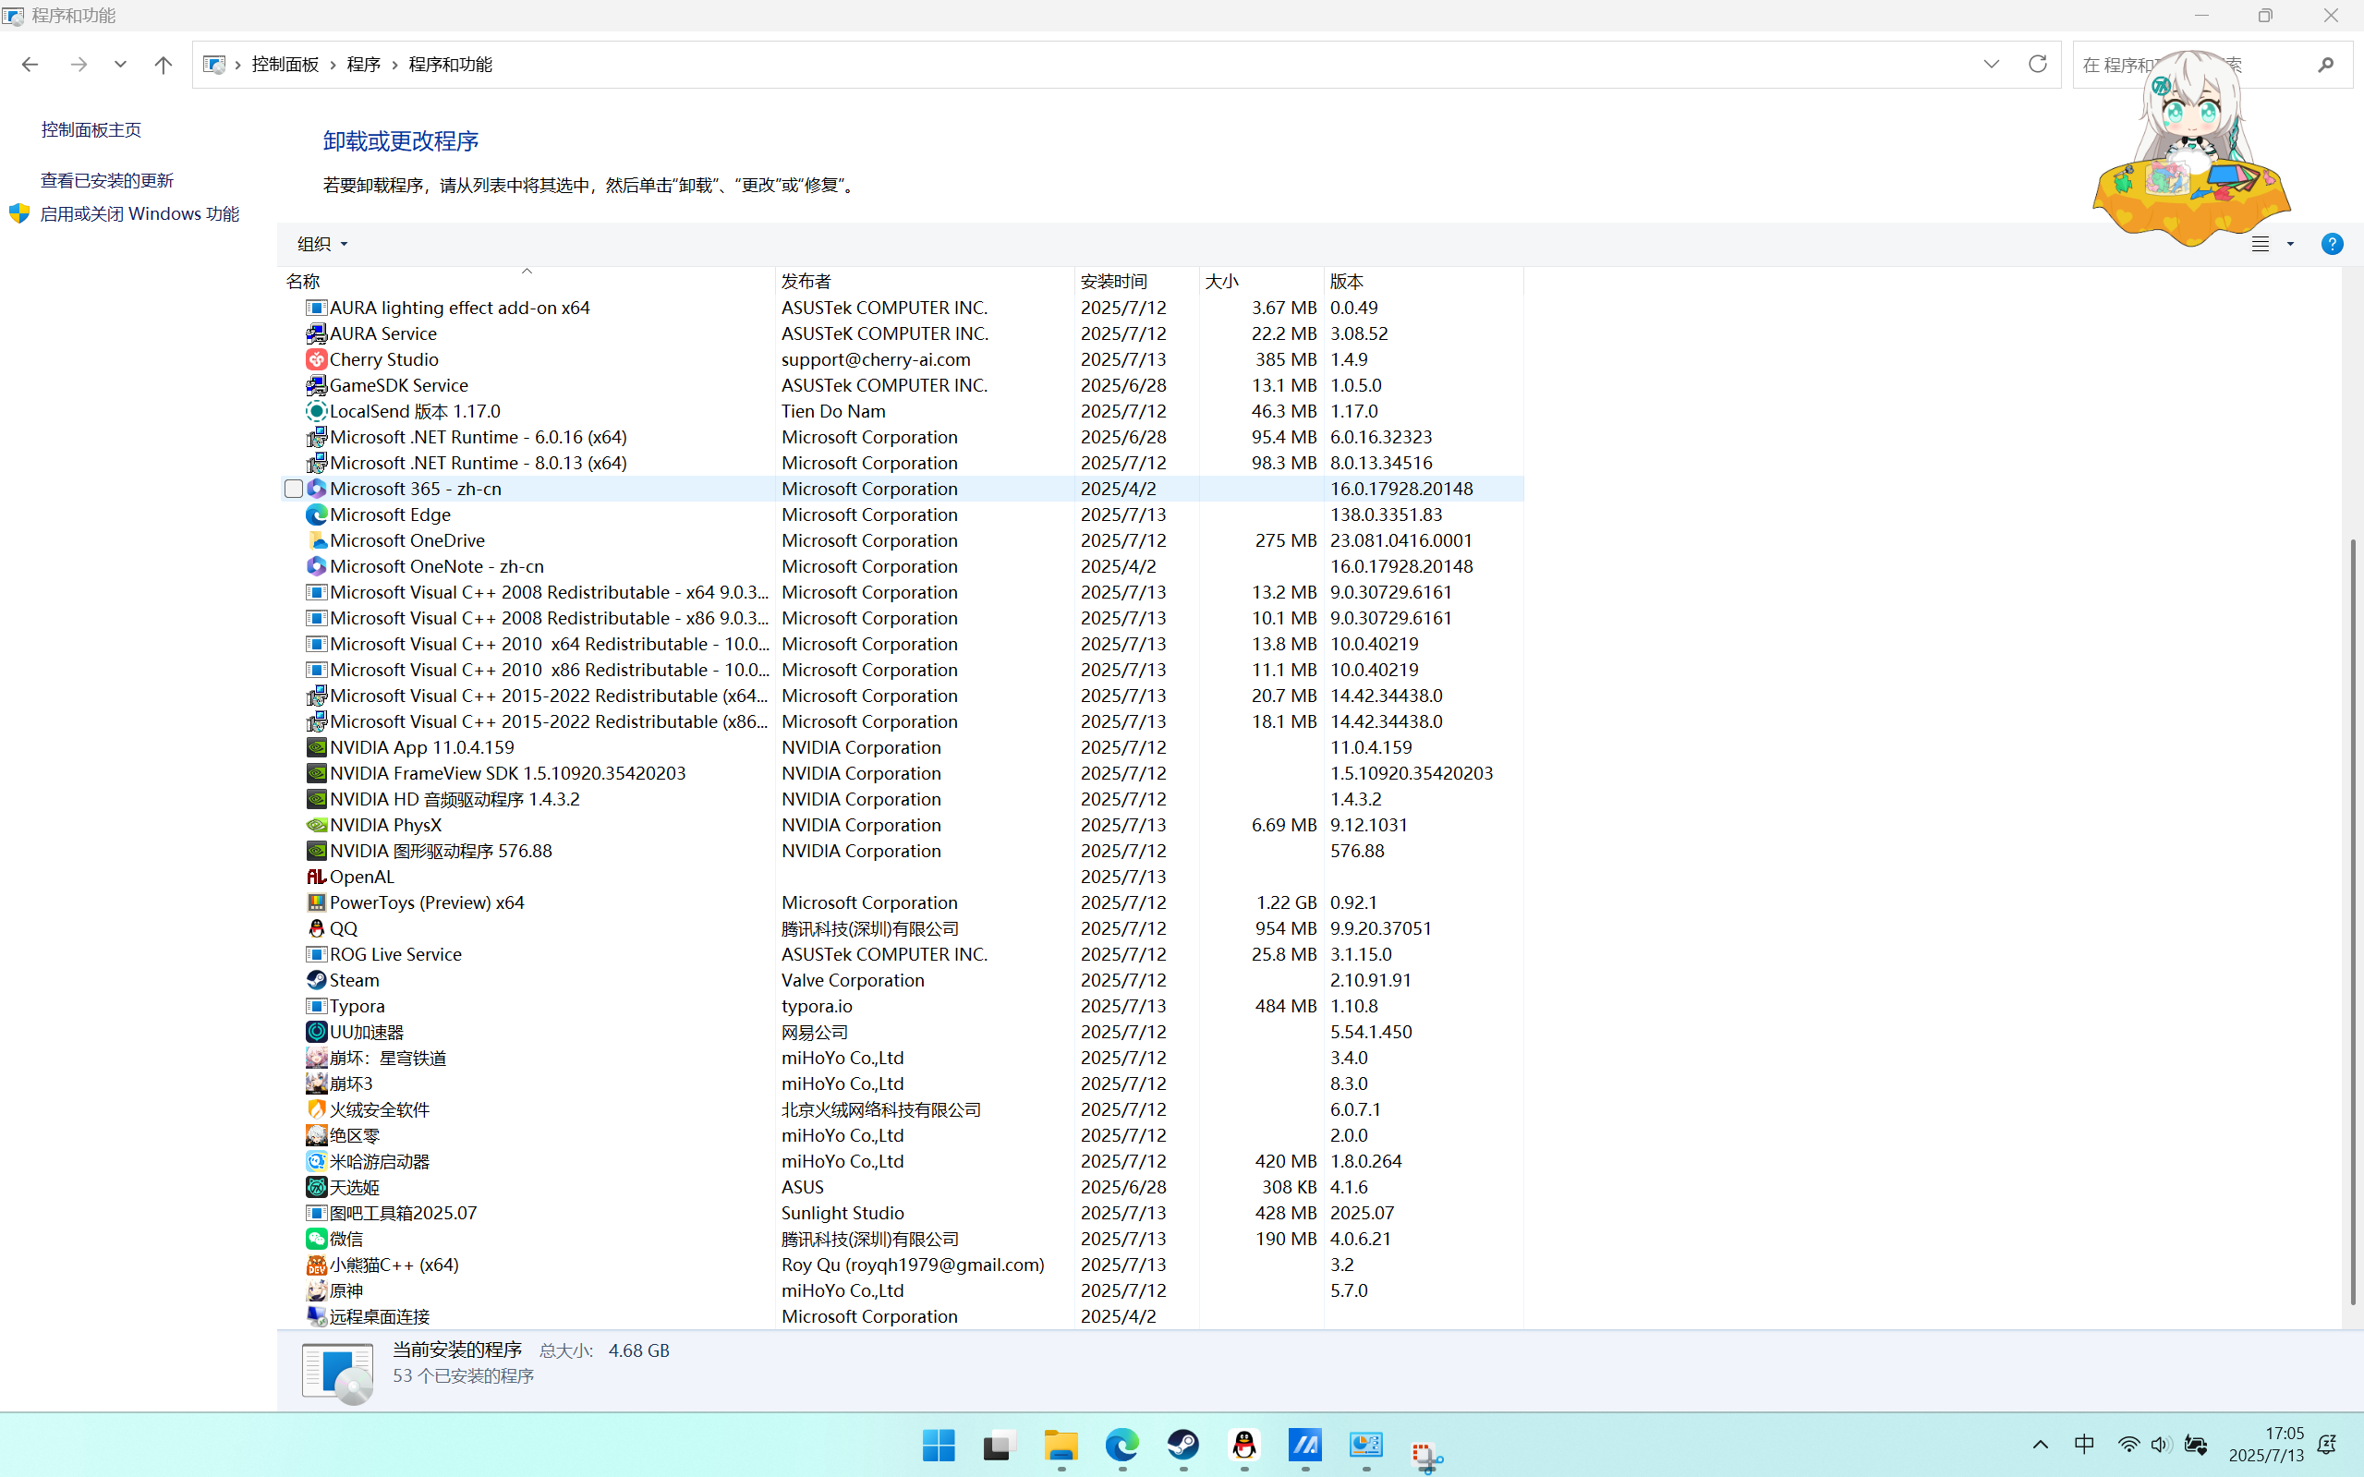Sort by the 名称 column header

[527, 282]
